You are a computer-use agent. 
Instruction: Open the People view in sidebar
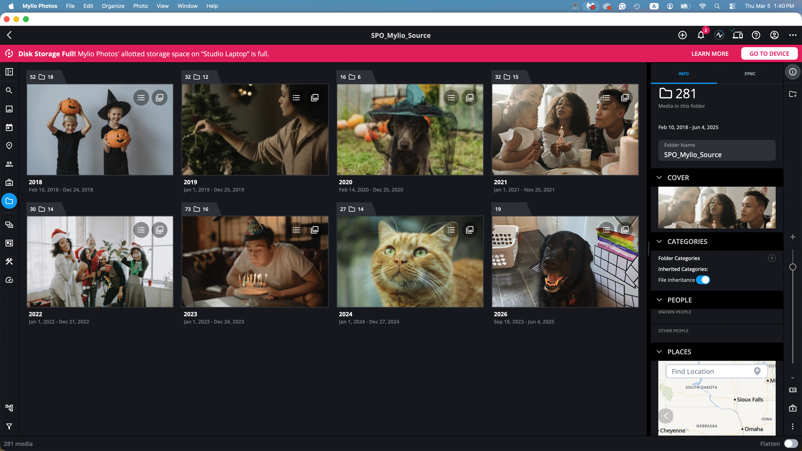(x=9, y=164)
